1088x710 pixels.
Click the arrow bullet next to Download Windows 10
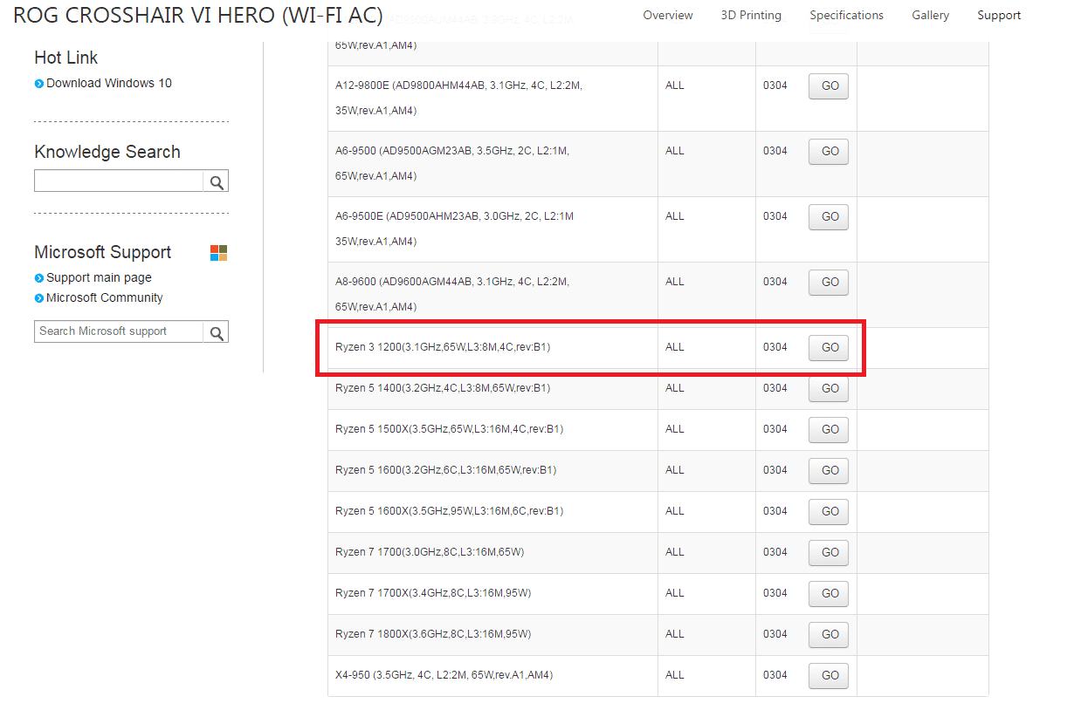click(39, 84)
